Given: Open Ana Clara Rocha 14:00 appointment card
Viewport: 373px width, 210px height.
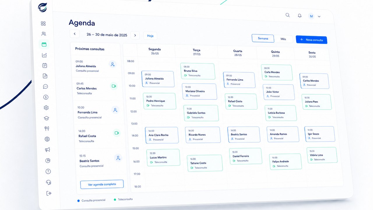Looking at the screenshot, I should (x=162, y=135).
